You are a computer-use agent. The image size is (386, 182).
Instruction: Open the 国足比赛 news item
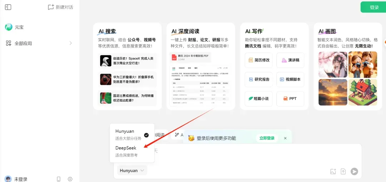pyautogui.click(x=127, y=98)
